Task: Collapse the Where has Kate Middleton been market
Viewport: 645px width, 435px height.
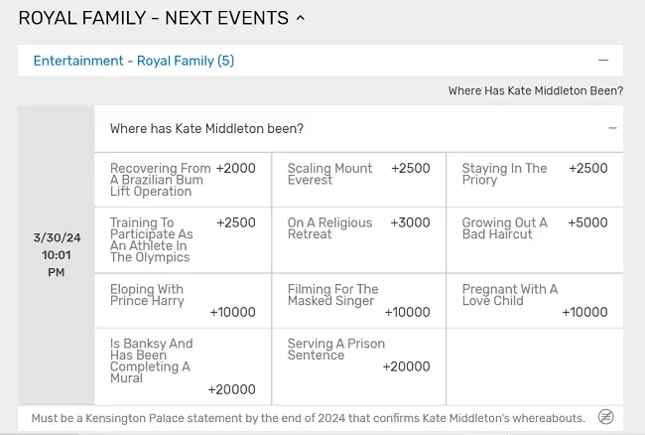Action: tap(612, 128)
